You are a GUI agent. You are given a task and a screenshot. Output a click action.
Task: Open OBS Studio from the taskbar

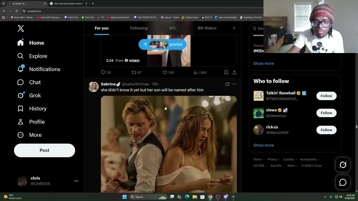[218, 197]
